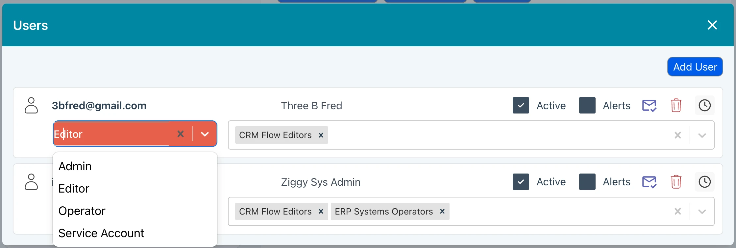
Task: Close the Users dialog
Action: pos(712,25)
